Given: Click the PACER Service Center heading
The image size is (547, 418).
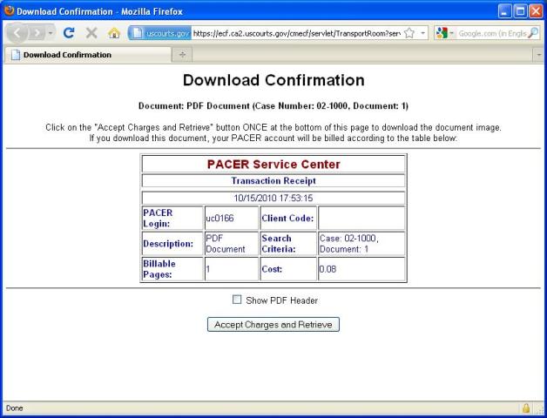Looking at the screenshot, I should click(x=273, y=164).
